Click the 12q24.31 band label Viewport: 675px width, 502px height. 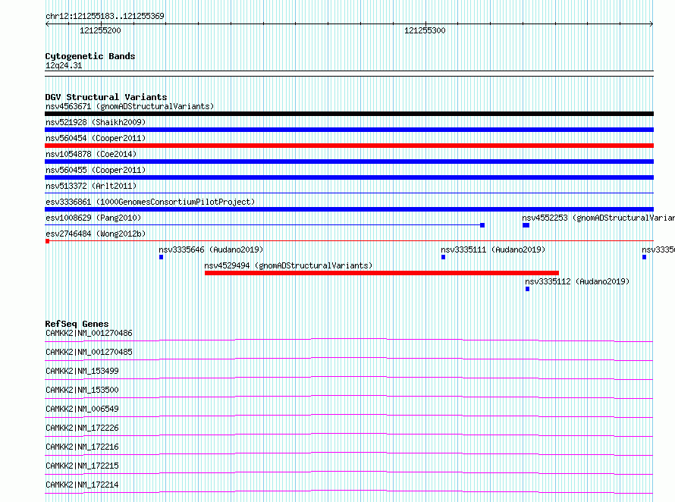(x=64, y=65)
